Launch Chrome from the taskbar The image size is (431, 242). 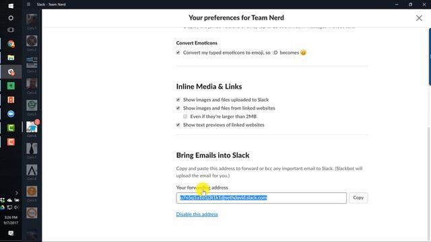(11, 44)
